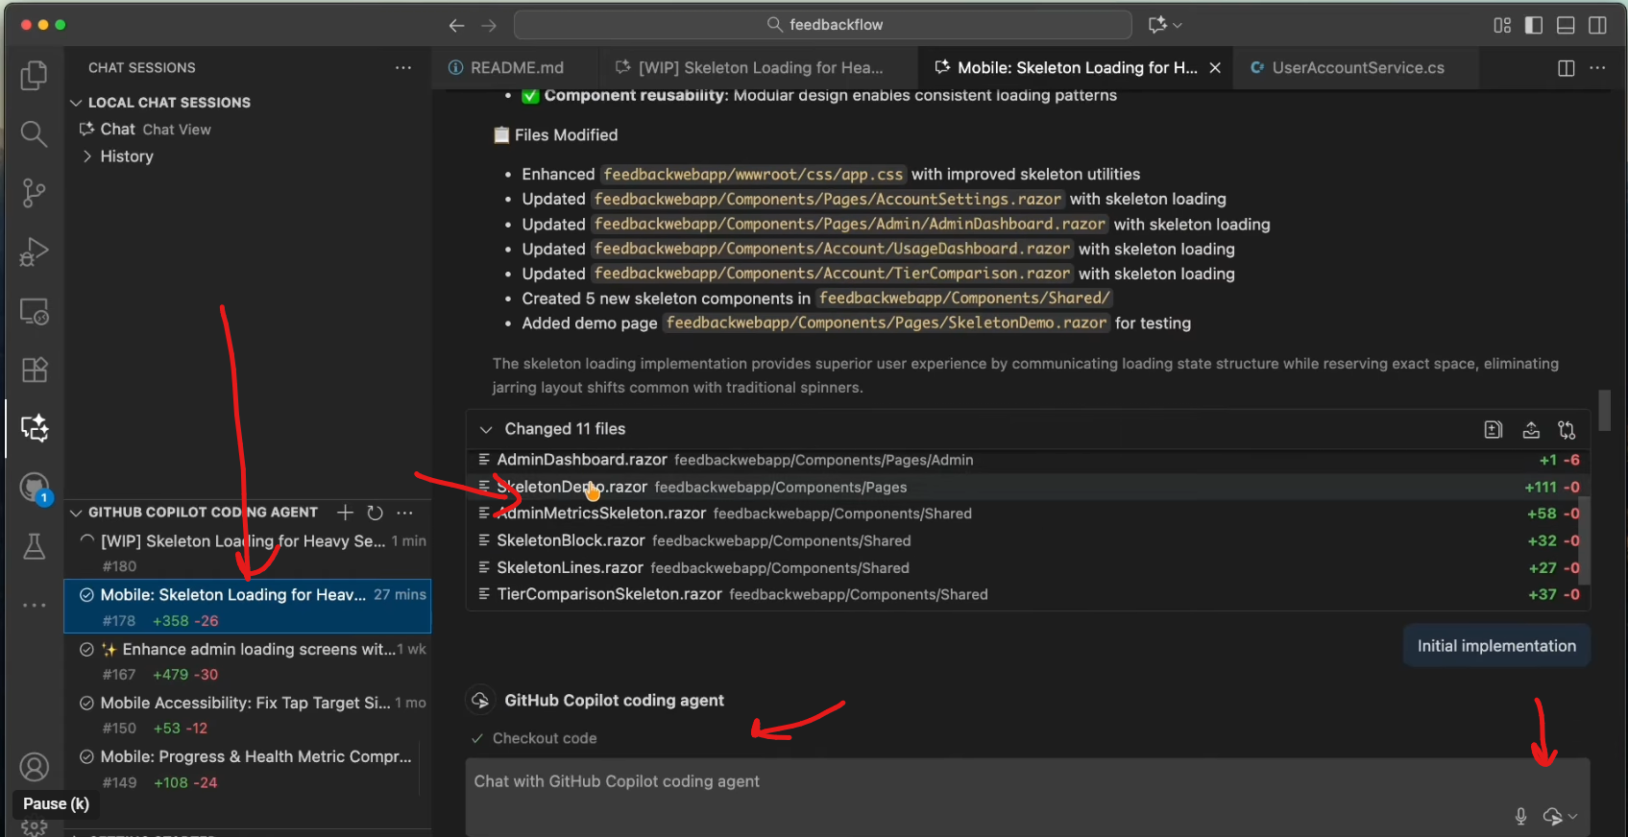Screen dimensions: 1628x837
Task: Open the Enhance admin loading screens session
Action: (248, 661)
